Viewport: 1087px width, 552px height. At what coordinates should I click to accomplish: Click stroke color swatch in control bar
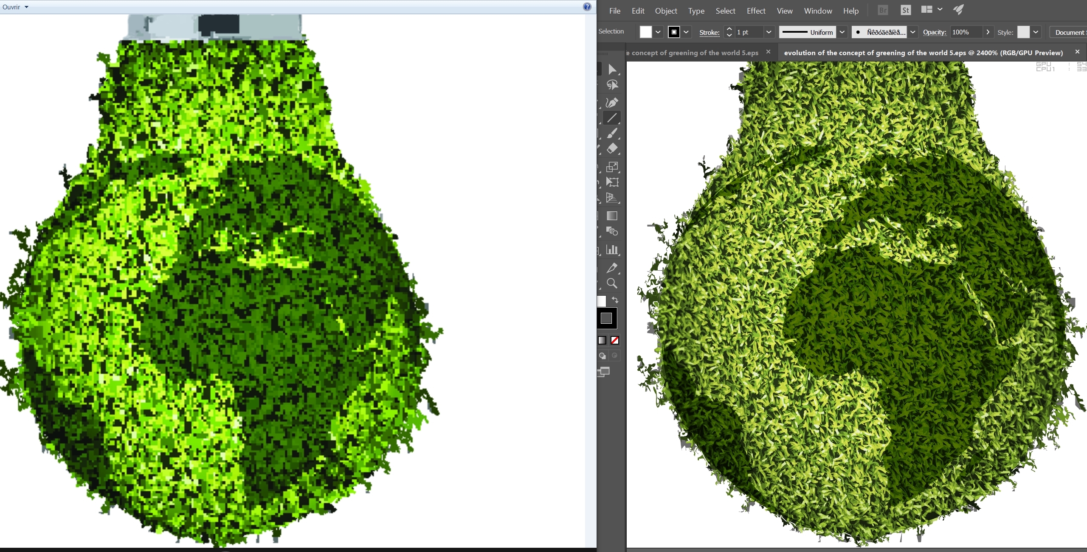click(674, 32)
